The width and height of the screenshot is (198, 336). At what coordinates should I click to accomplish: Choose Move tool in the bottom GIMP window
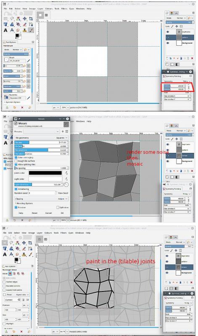pos(24,243)
